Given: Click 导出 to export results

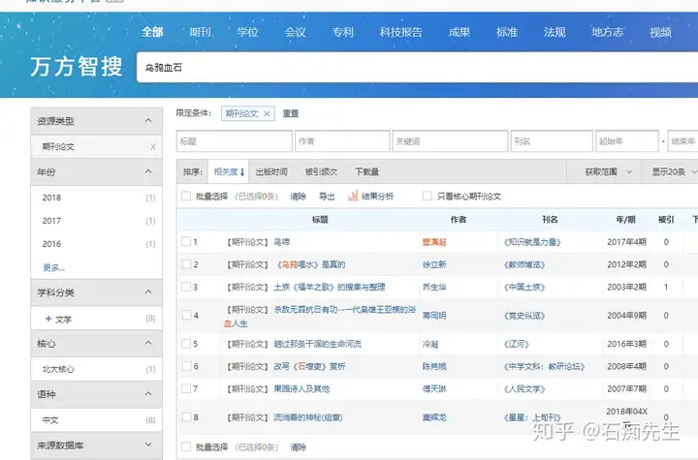Looking at the screenshot, I should coord(327,197).
